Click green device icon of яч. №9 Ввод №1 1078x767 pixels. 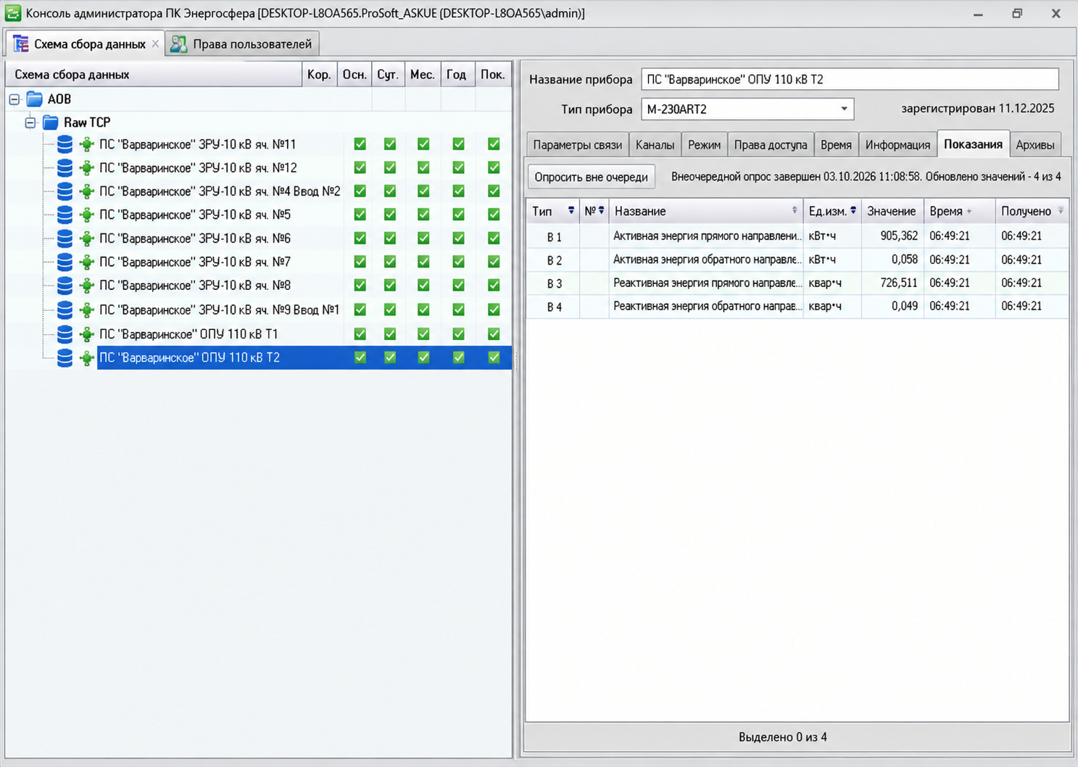[x=87, y=310]
